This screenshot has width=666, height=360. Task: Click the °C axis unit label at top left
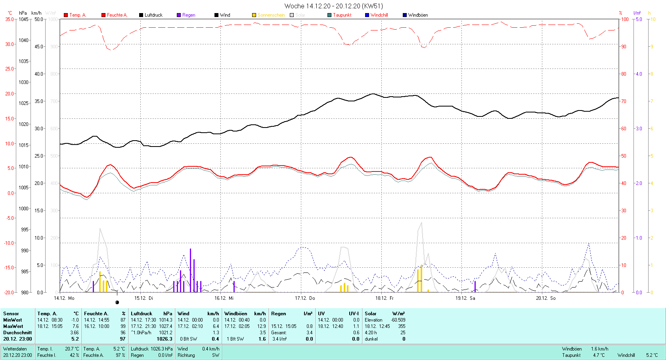(10, 13)
